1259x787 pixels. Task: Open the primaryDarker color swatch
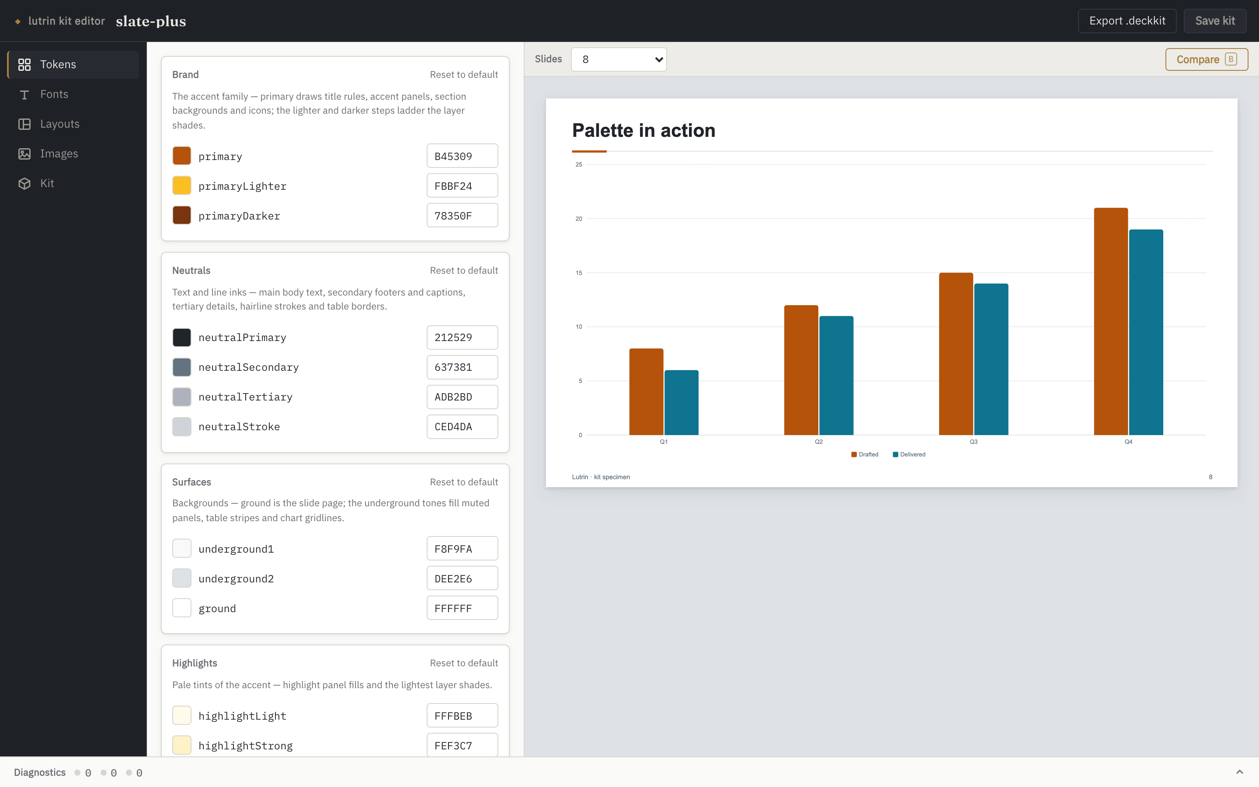pos(181,216)
